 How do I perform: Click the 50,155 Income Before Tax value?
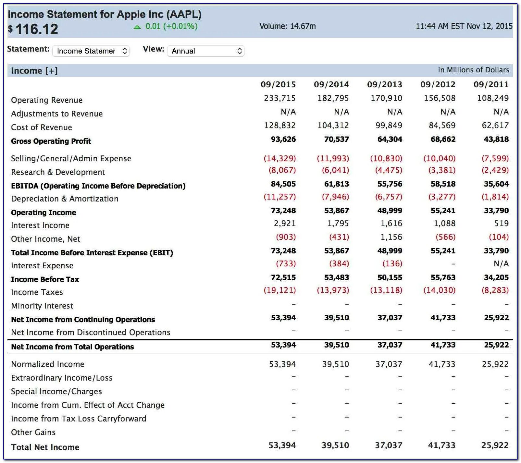[x=390, y=277]
